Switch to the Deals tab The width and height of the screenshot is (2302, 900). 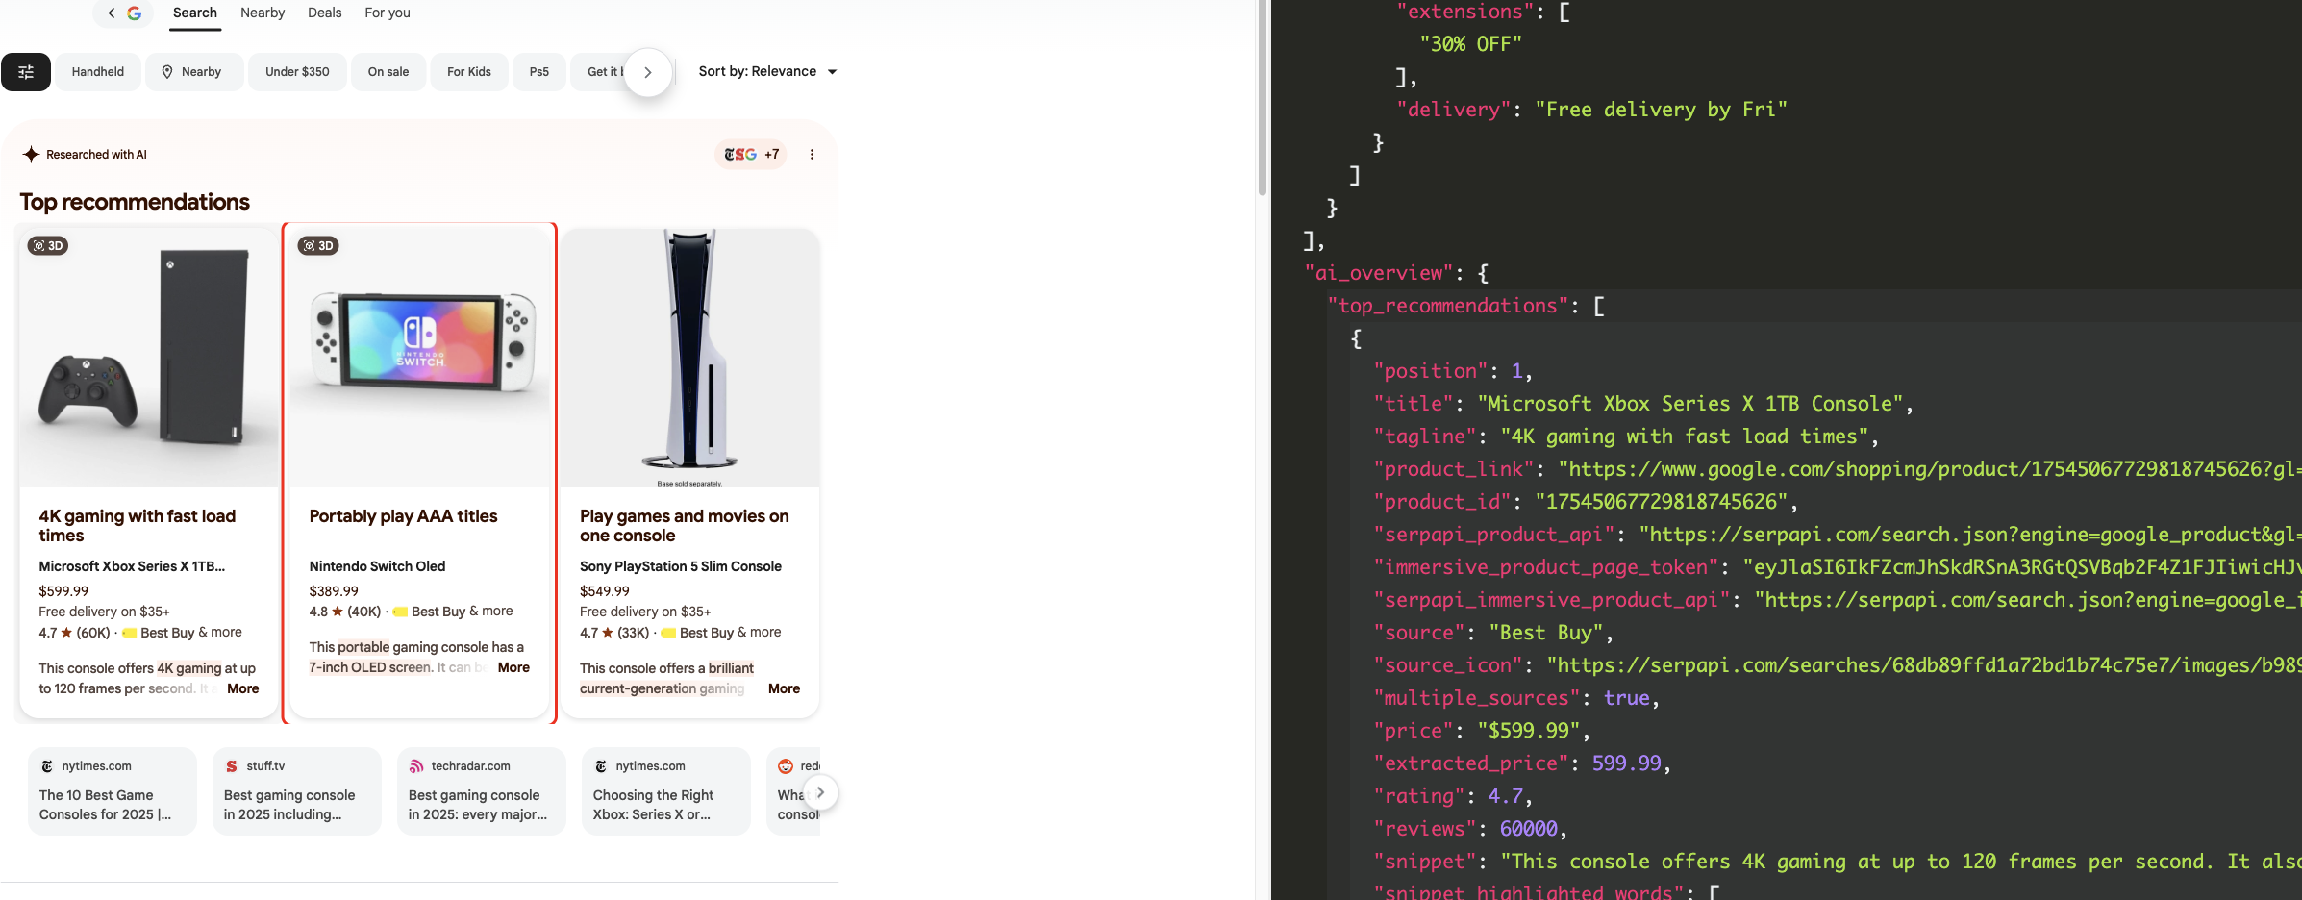click(325, 13)
